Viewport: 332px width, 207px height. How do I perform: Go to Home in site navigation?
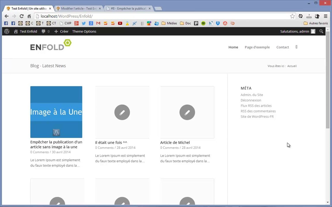[233, 47]
